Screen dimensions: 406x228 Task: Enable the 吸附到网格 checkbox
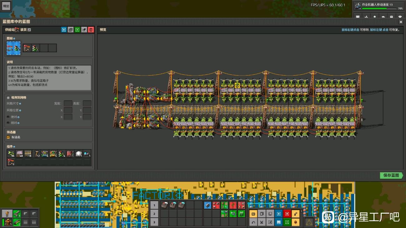click(x=8, y=98)
